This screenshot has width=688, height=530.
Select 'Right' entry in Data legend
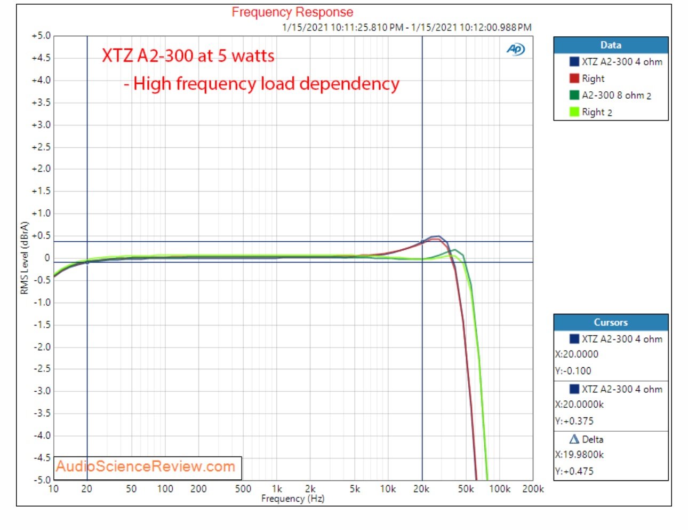(593, 78)
